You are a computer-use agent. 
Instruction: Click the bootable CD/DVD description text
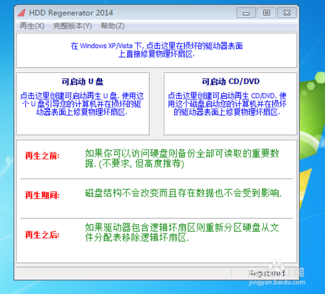pyautogui.click(x=227, y=104)
